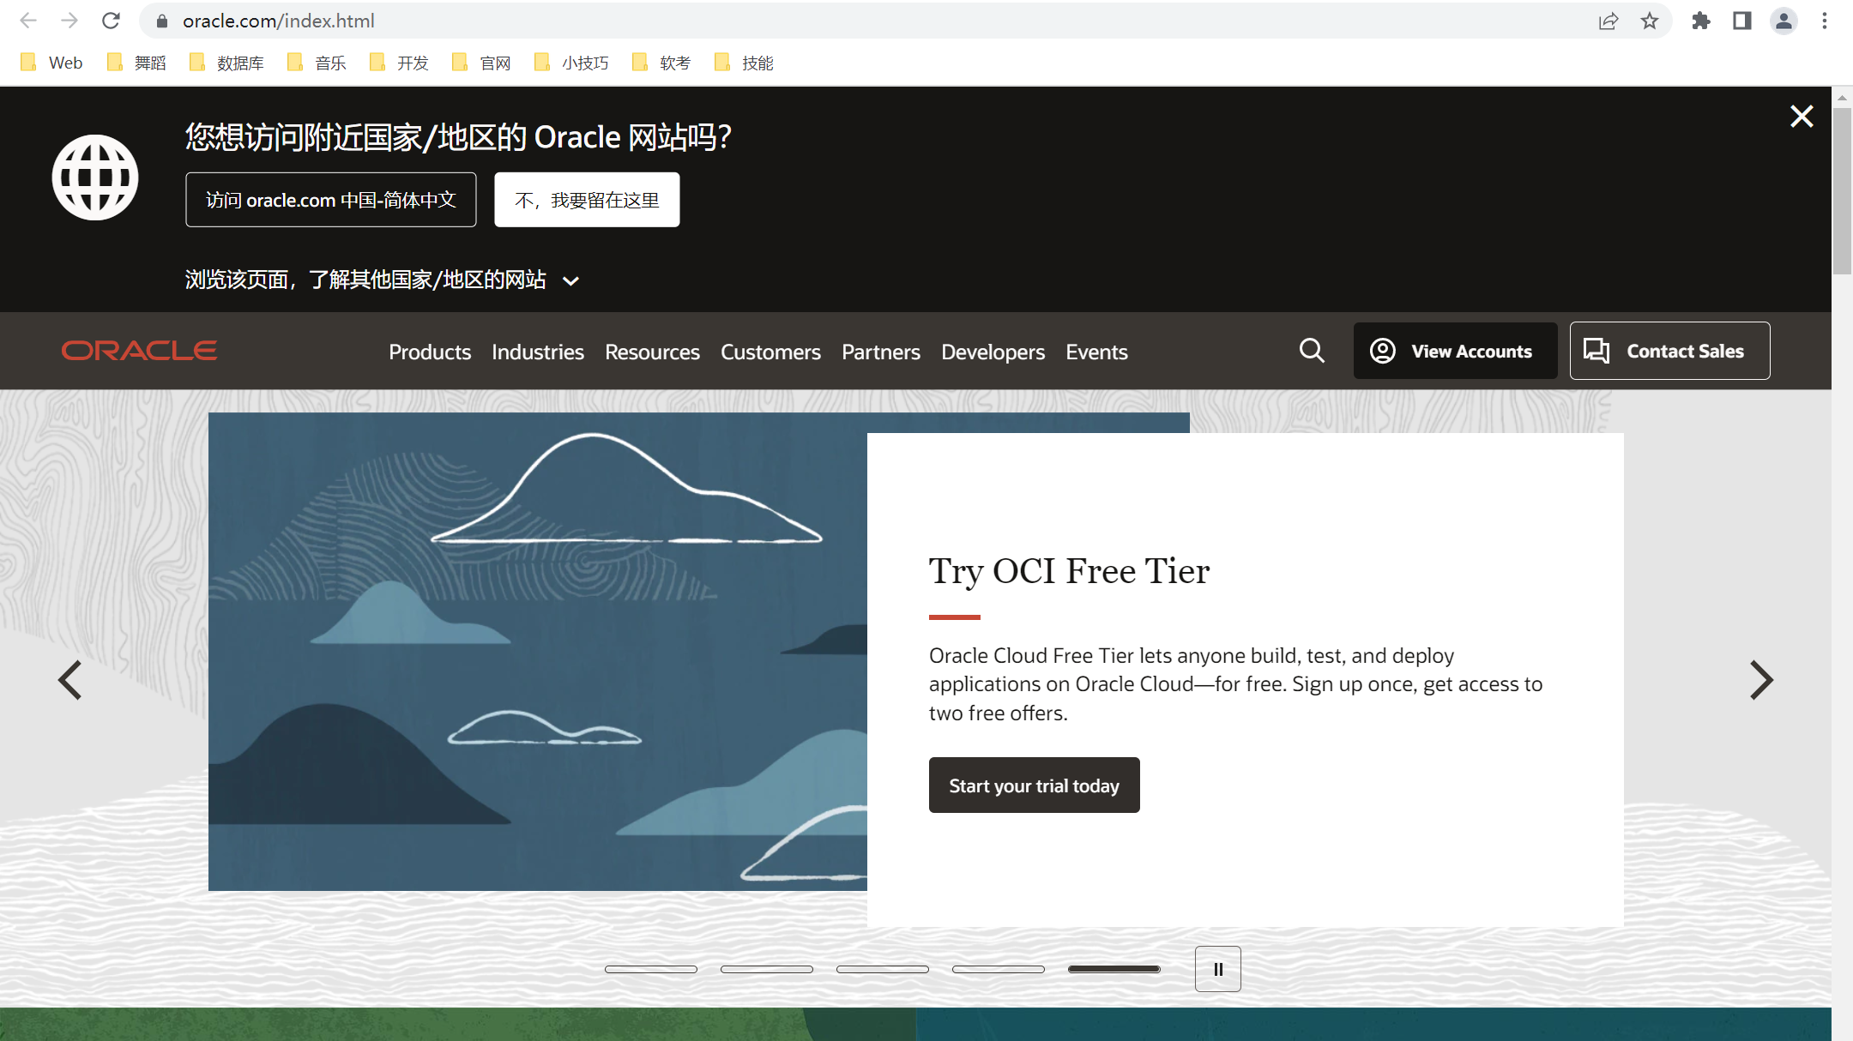
Task: Go to next carousel slide arrow
Action: point(1760,680)
